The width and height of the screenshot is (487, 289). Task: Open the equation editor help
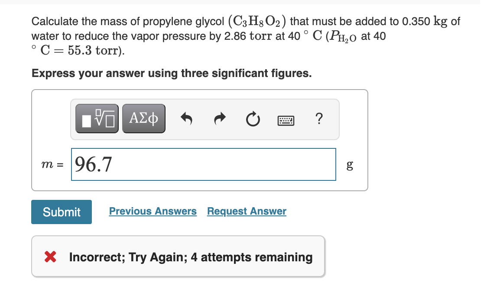click(319, 119)
